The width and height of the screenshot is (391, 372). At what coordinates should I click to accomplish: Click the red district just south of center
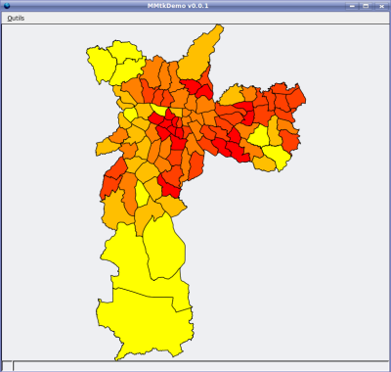[x=170, y=188]
